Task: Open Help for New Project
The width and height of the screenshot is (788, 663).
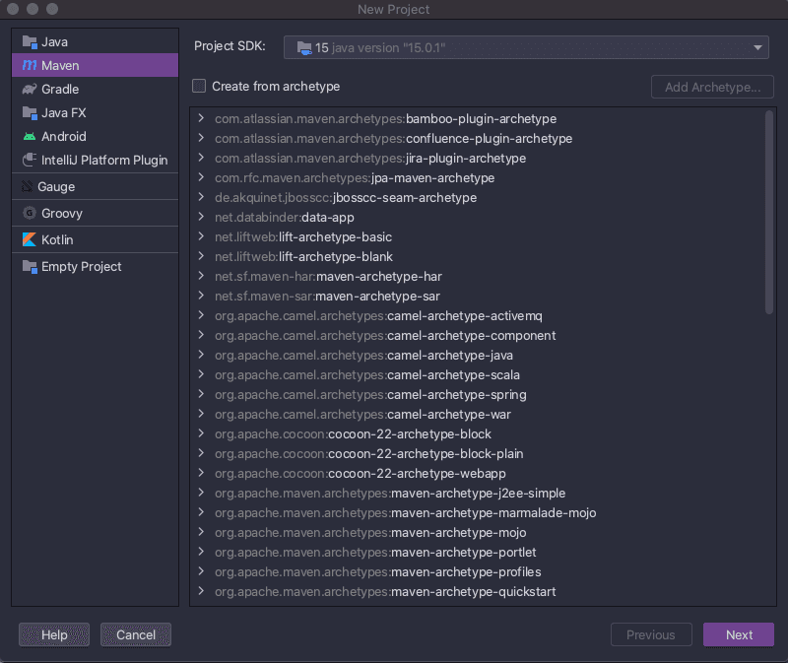Action: point(54,634)
